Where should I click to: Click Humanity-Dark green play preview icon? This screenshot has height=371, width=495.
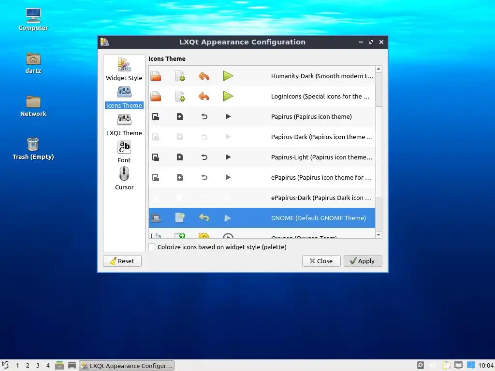pyautogui.click(x=228, y=76)
